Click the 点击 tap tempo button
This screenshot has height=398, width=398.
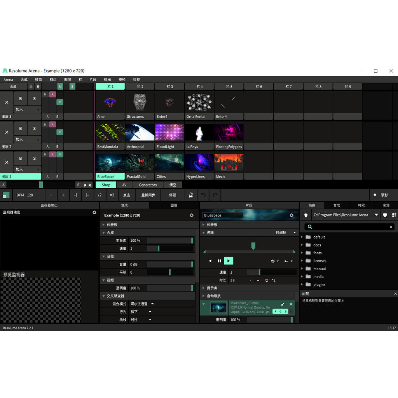point(127,195)
